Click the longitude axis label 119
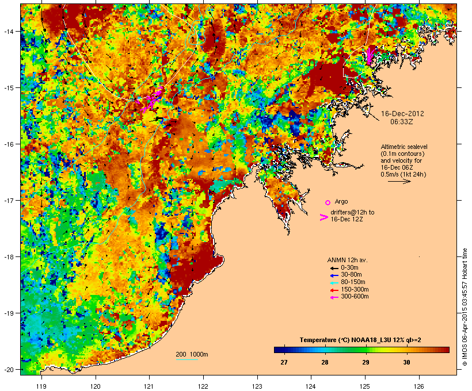Screen dimensions: 472x391 point(41,386)
